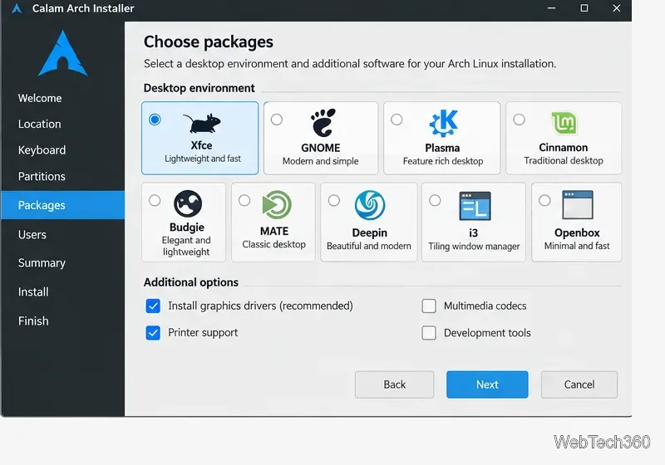Click the Xfce mouse icon
This screenshot has width=665, height=465.
tap(202, 124)
